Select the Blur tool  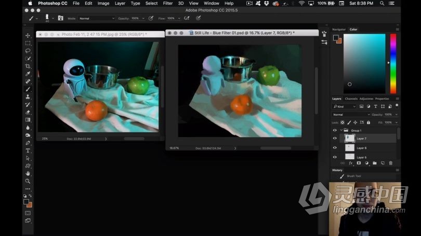28,128
